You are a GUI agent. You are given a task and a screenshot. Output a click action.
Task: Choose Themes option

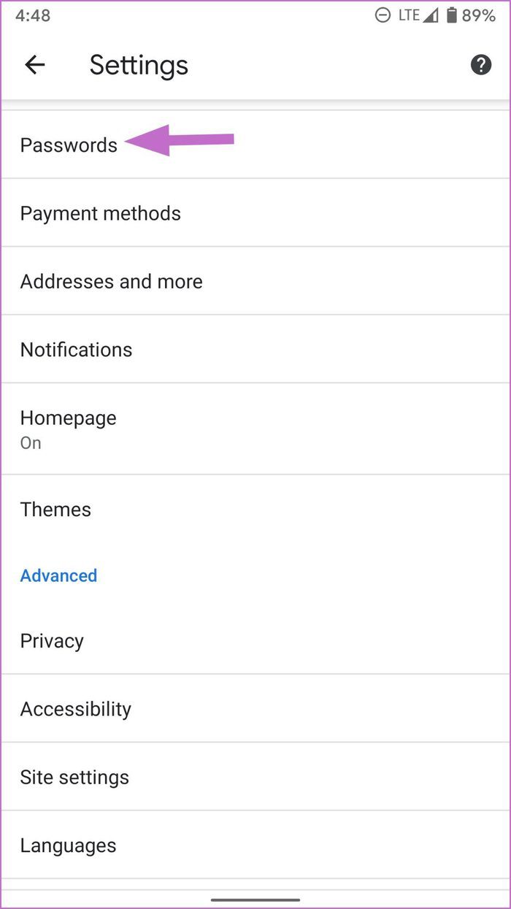click(x=255, y=509)
